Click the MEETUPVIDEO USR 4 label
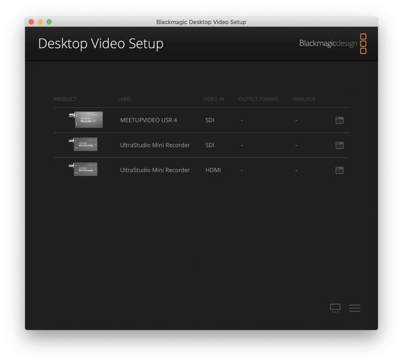Screen dimensions: 403x363 click(149, 120)
